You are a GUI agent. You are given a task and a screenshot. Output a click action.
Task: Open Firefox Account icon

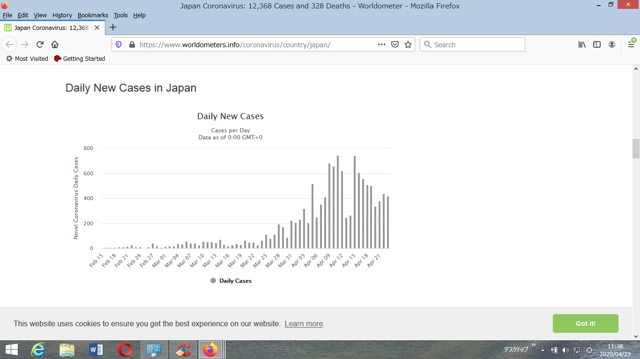click(612, 44)
